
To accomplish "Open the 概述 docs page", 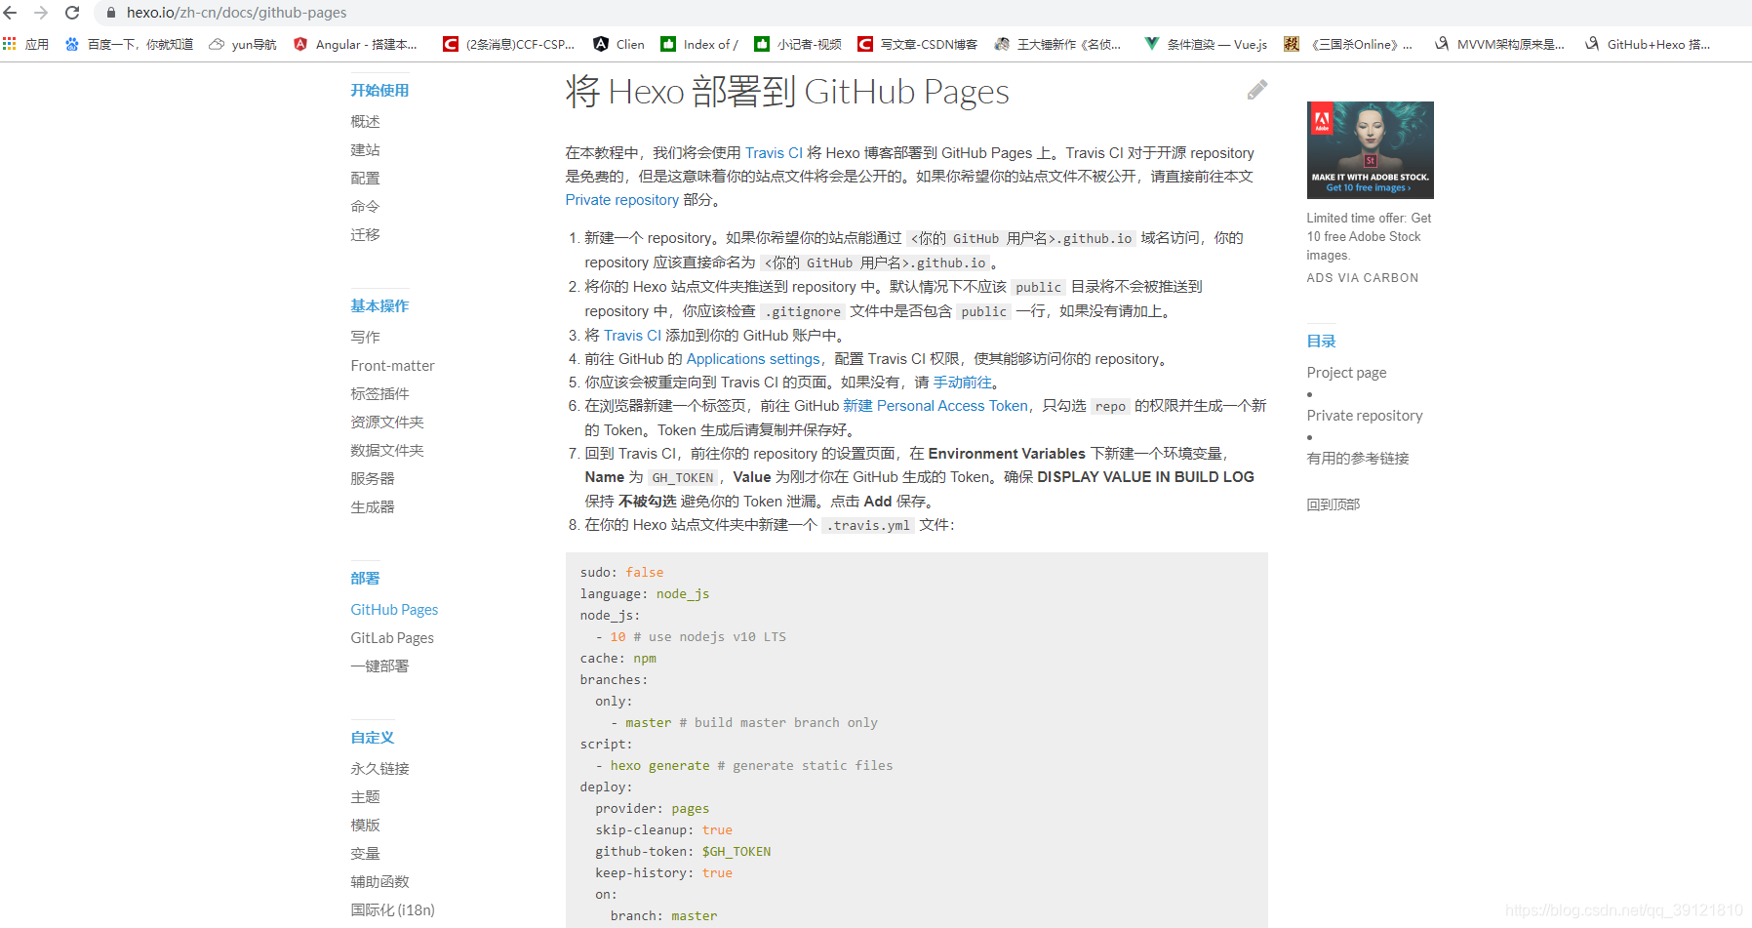I will coord(365,121).
